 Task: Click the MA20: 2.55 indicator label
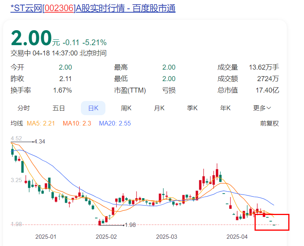point(115,123)
